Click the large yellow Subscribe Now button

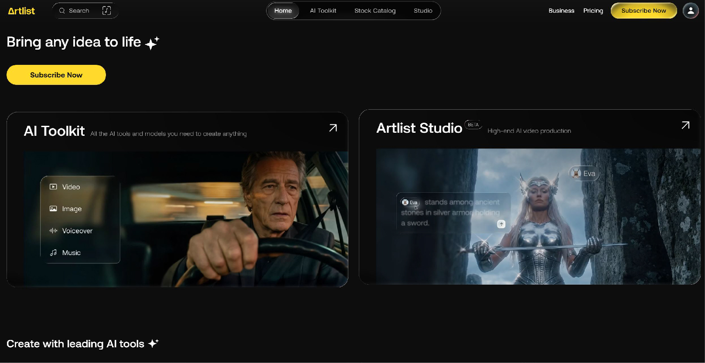56,75
